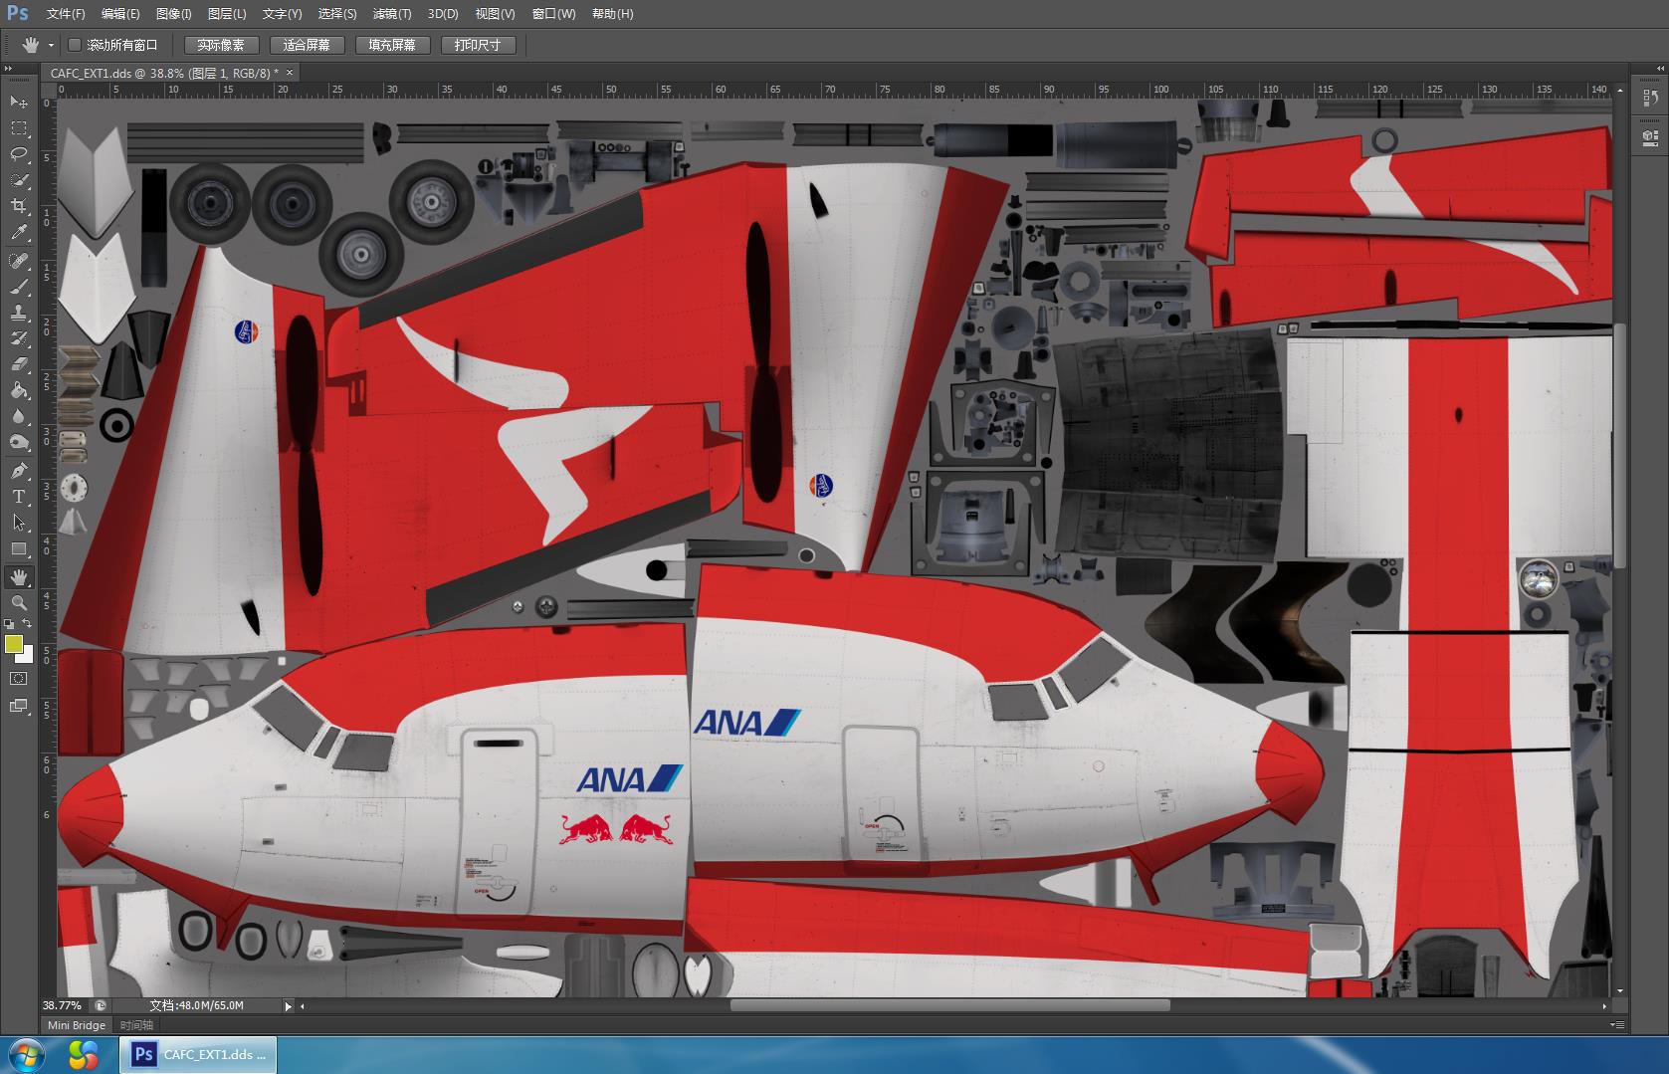The image size is (1669, 1074).
Task: Activate the CAFC_EXT1.dds document tab
Action: coord(165,73)
